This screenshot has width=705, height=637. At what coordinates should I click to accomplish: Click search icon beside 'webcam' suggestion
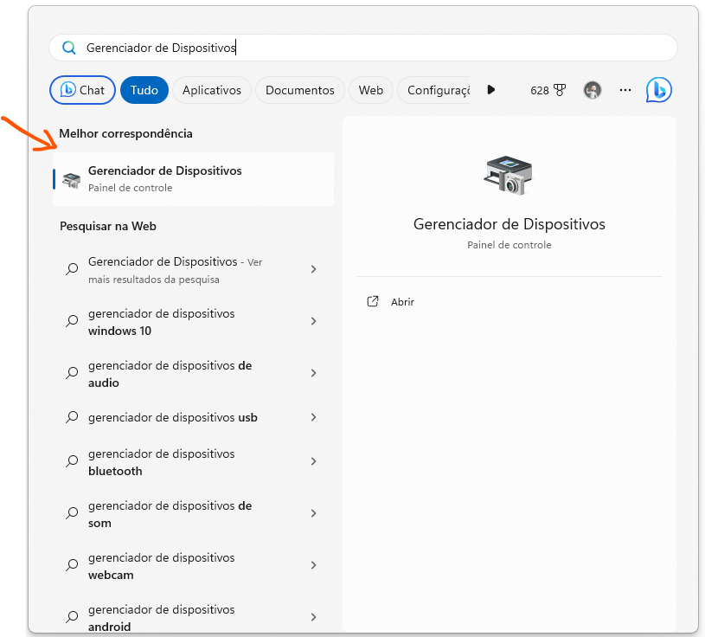point(72,565)
